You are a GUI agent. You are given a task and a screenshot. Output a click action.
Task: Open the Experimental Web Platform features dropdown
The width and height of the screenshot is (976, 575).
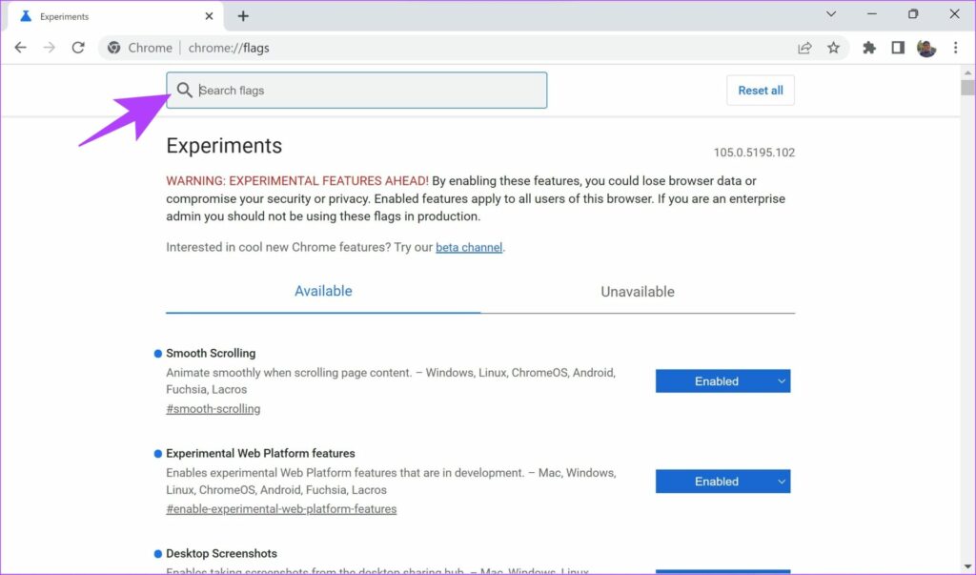pos(722,481)
